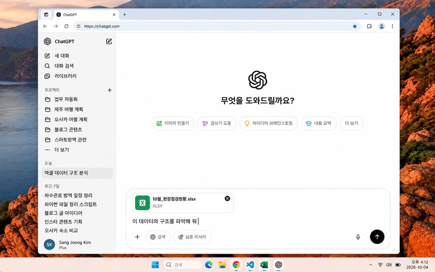Send the message with the arrow button

click(377, 237)
